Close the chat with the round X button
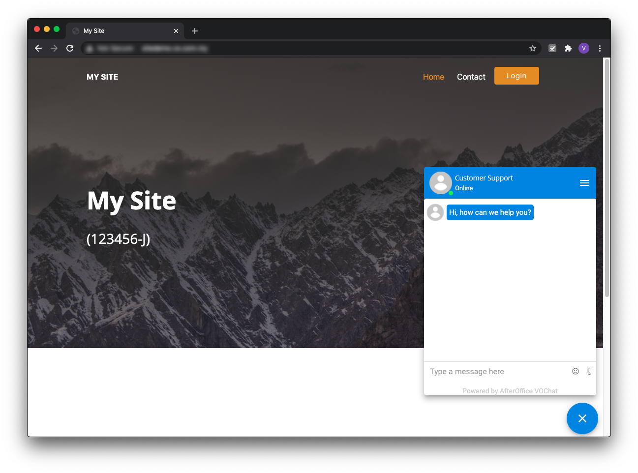Image resolution: width=638 pixels, height=473 pixels. [582, 418]
